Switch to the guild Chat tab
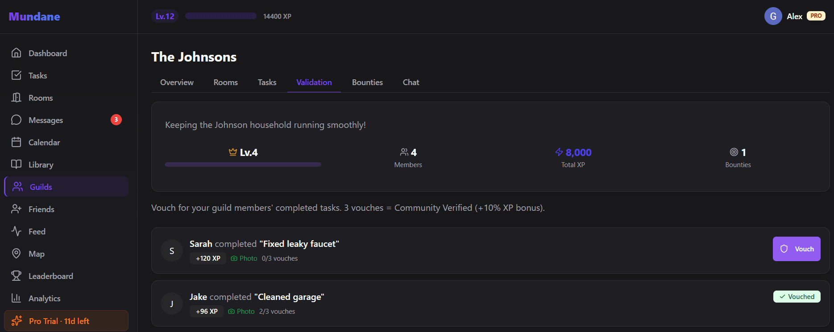Image resolution: width=834 pixels, height=332 pixels. tap(411, 82)
